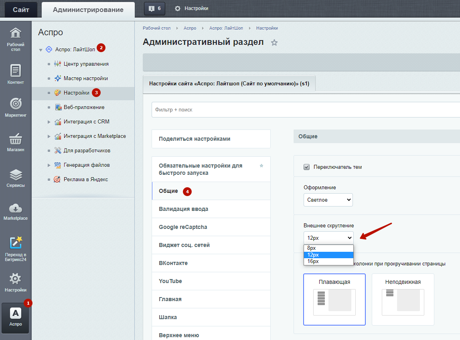Open the Верхнее меню section
This screenshot has height=340, width=460.
tap(211, 334)
